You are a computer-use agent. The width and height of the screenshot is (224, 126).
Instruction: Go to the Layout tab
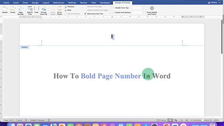coord(46,3)
